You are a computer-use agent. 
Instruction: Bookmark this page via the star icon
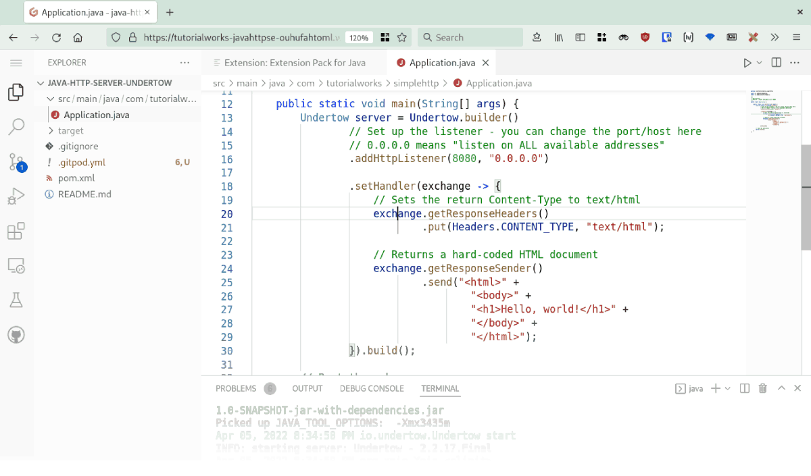402,37
